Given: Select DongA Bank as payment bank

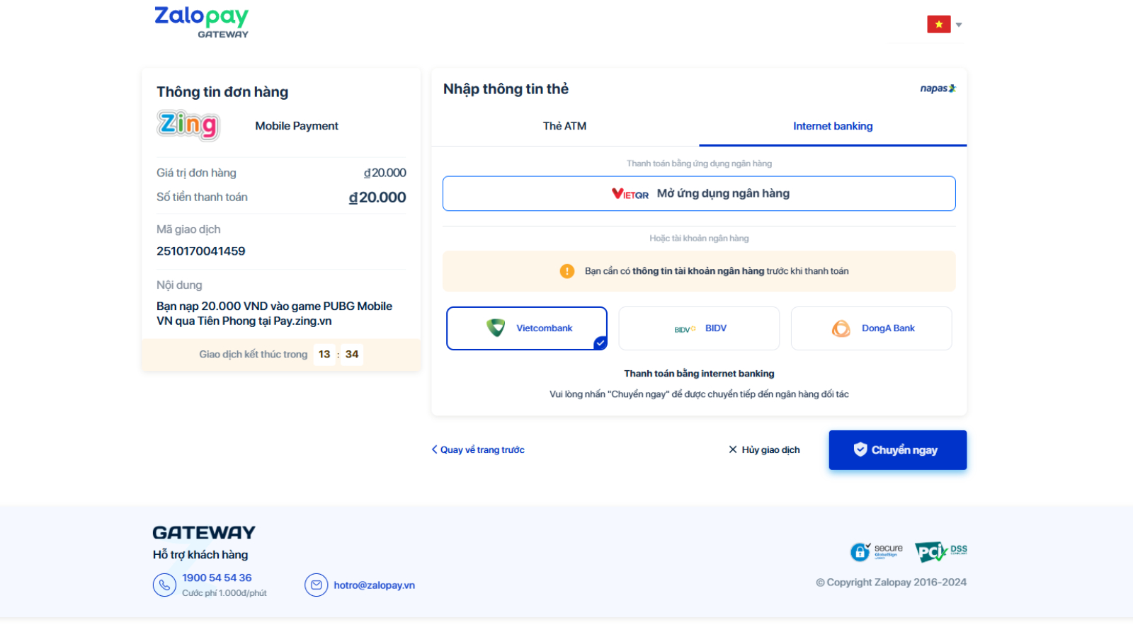Looking at the screenshot, I should (871, 328).
